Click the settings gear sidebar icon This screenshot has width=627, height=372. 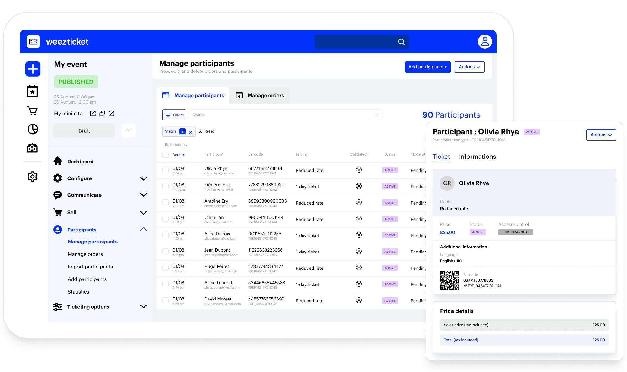click(x=33, y=177)
